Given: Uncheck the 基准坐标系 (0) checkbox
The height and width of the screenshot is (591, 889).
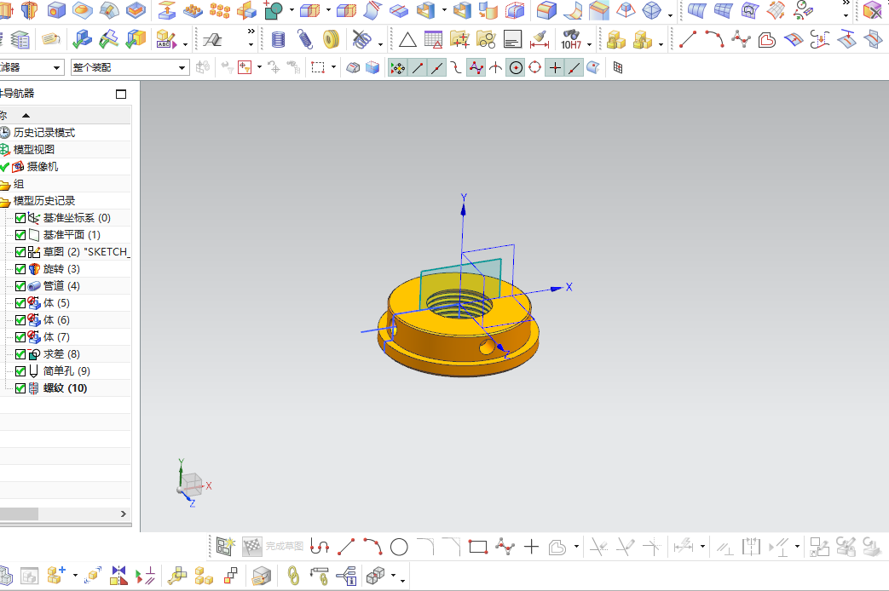Looking at the screenshot, I should (20, 218).
